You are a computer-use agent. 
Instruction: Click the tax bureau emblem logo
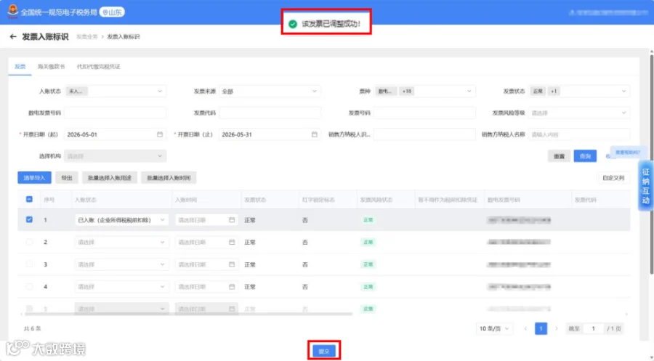13,11
